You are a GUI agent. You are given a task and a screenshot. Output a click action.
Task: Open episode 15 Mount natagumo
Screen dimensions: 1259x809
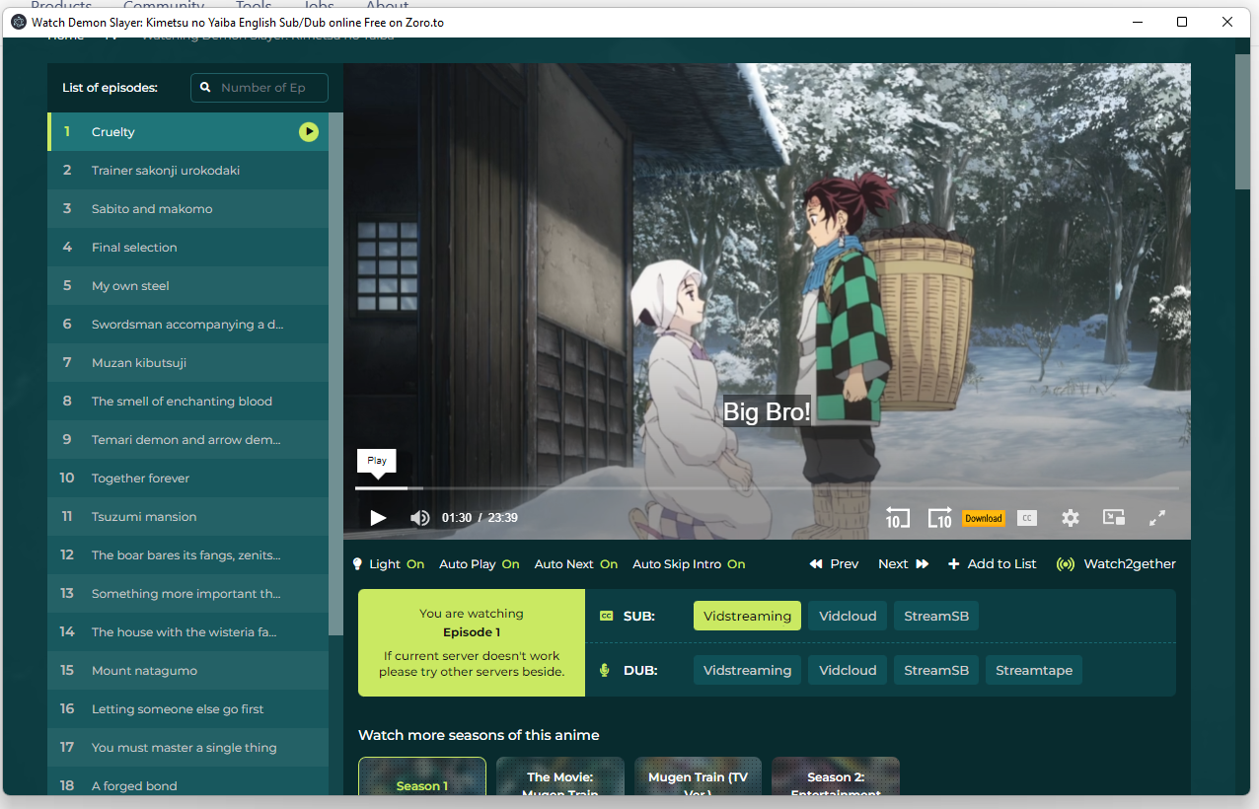click(x=187, y=671)
